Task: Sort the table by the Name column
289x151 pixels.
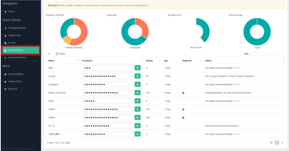Action: (51, 61)
